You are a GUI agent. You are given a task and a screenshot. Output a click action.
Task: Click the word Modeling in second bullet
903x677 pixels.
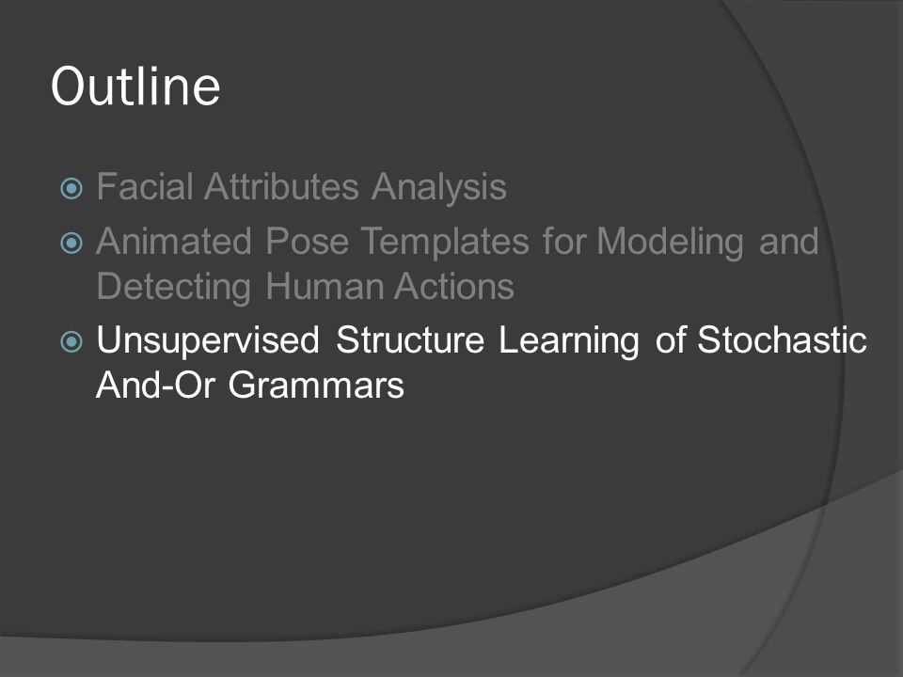click(671, 242)
